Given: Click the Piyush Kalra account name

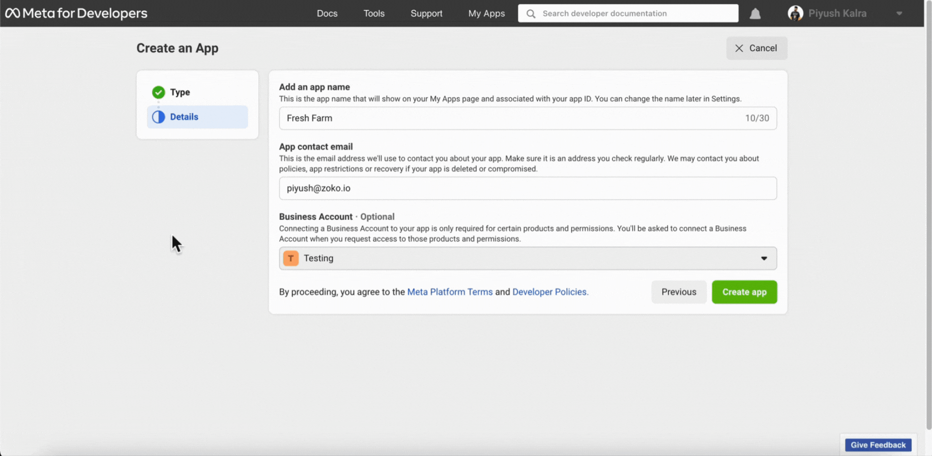Looking at the screenshot, I should [837, 13].
